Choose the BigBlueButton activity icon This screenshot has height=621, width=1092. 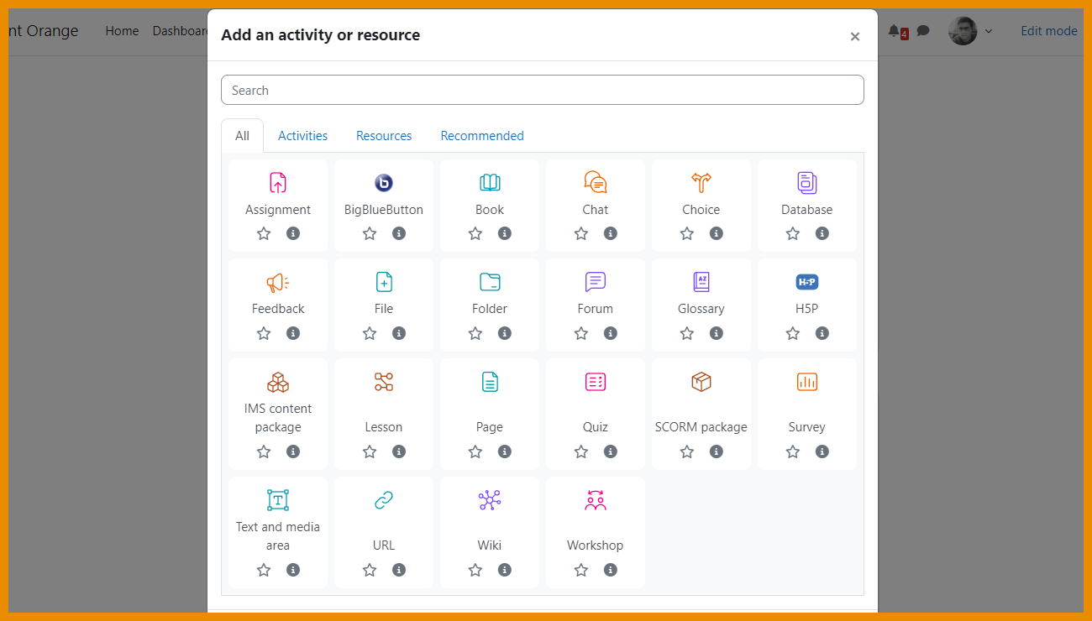point(384,183)
